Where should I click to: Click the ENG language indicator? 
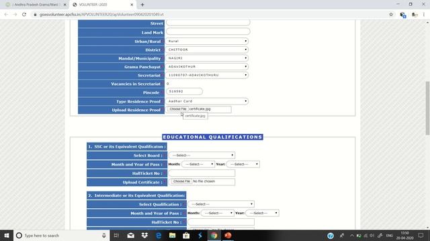click(390, 235)
